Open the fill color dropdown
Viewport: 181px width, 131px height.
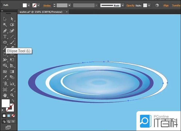tap(29, 5)
